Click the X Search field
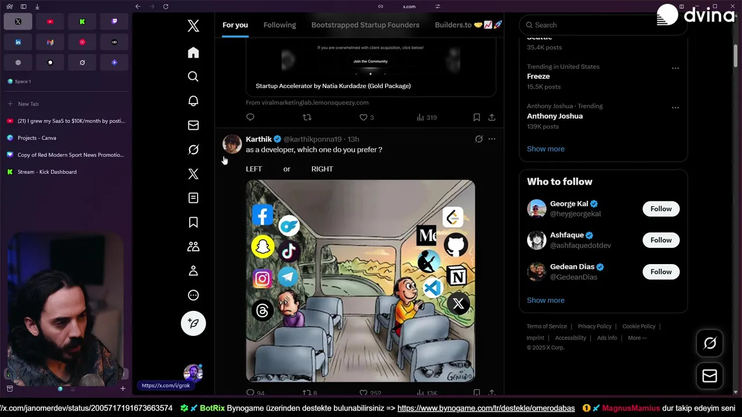 tap(603, 25)
